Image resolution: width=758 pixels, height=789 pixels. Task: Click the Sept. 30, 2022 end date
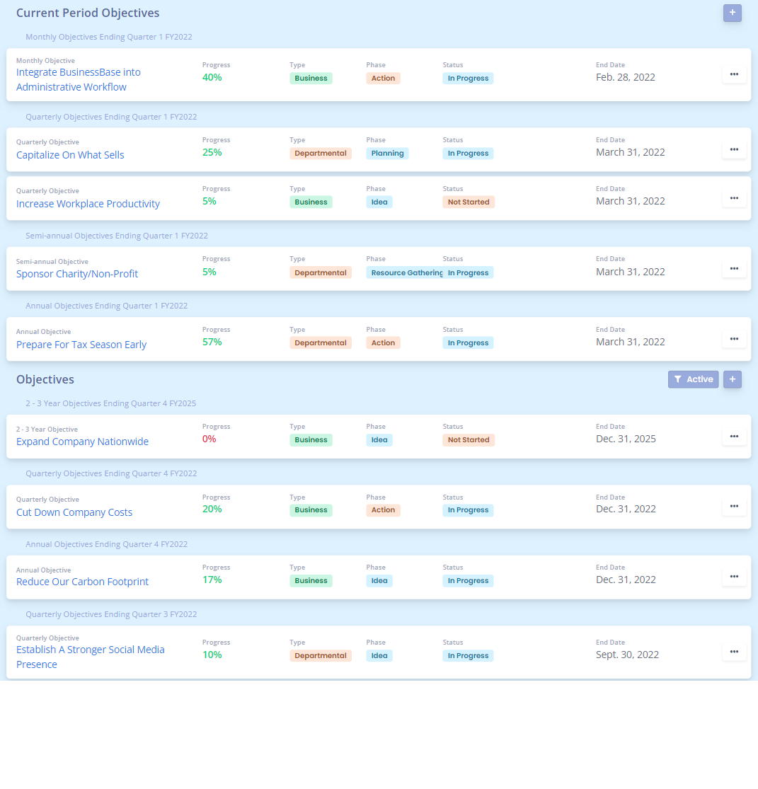tap(627, 655)
